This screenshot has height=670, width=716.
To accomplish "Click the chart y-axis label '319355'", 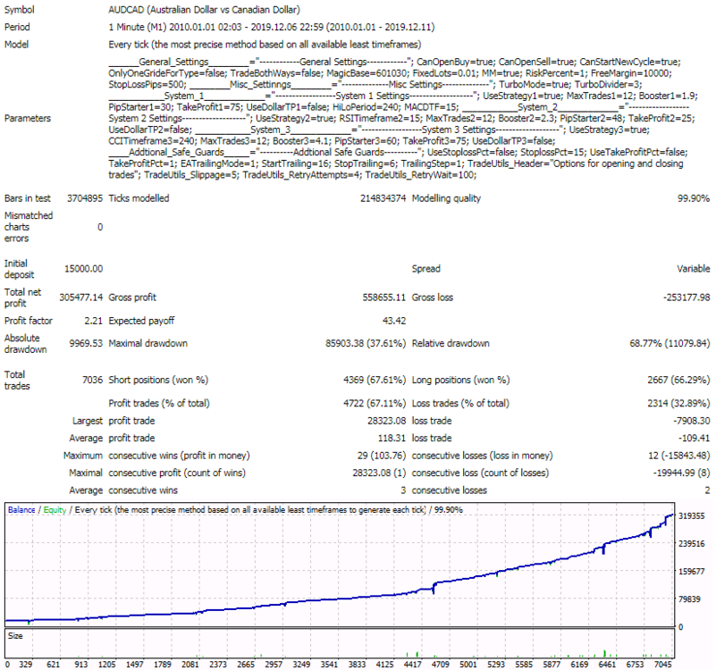I will tap(691, 516).
